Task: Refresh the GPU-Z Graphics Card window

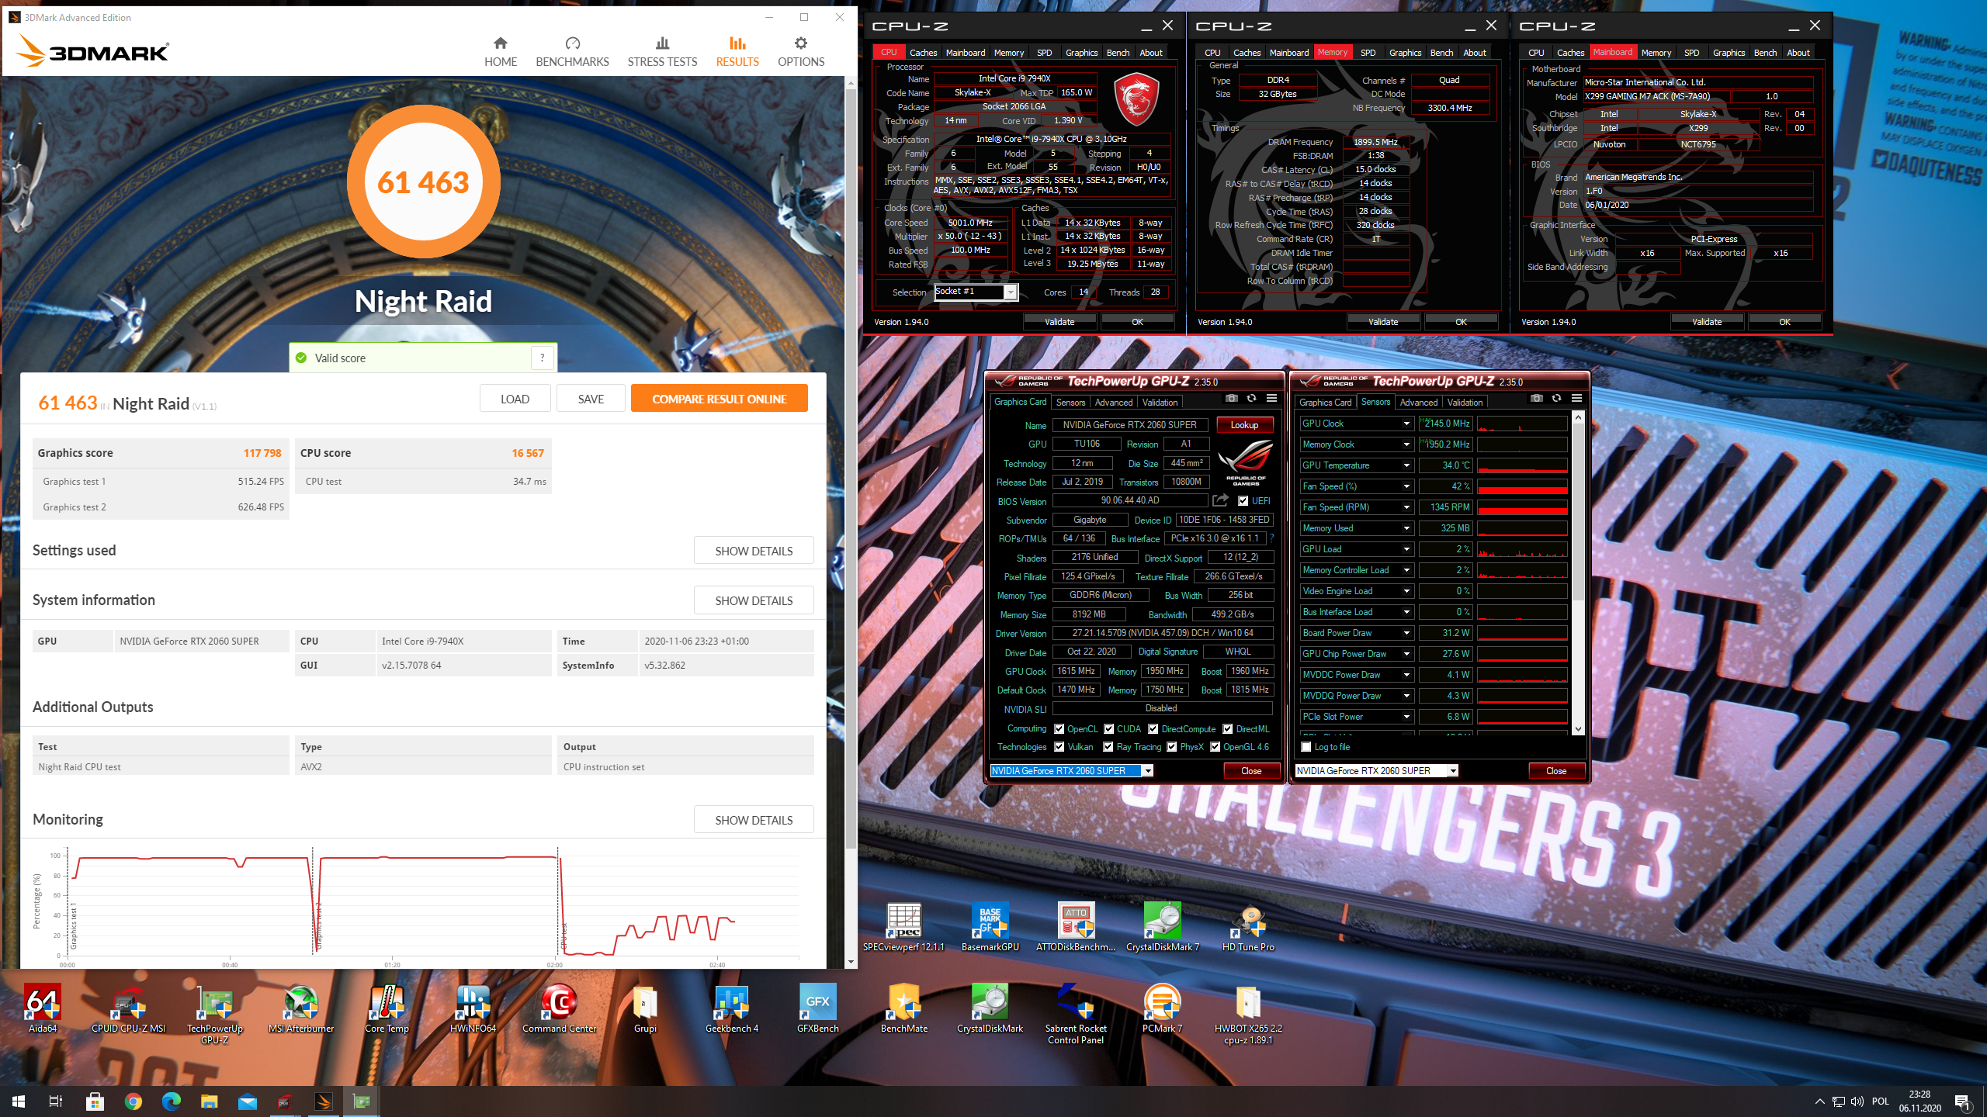Action: pyautogui.click(x=1251, y=398)
